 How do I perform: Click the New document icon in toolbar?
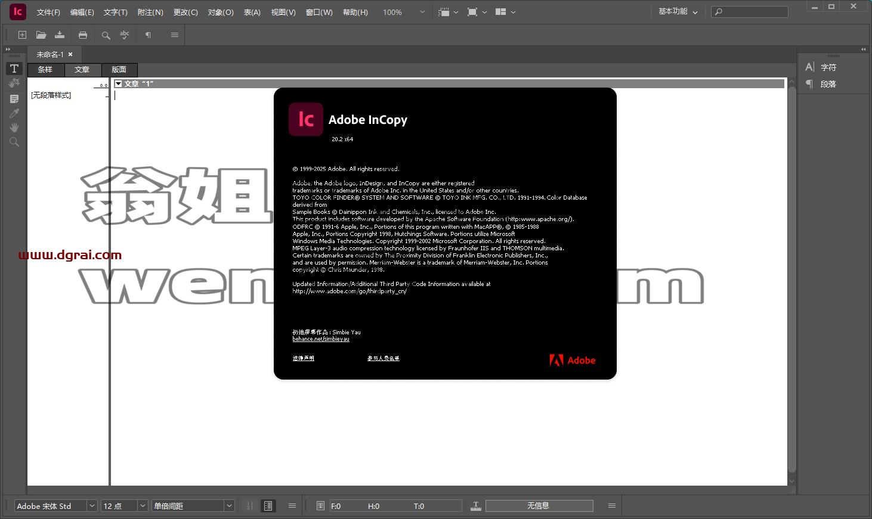point(22,35)
